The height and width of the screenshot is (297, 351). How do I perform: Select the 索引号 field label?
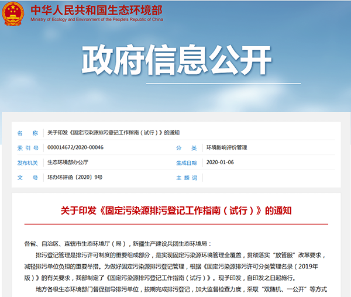(27, 147)
